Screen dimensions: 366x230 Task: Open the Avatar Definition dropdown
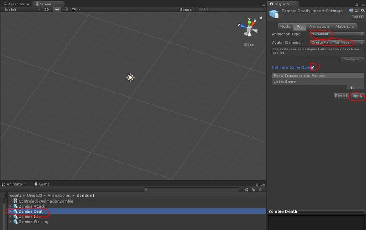click(x=337, y=42)
